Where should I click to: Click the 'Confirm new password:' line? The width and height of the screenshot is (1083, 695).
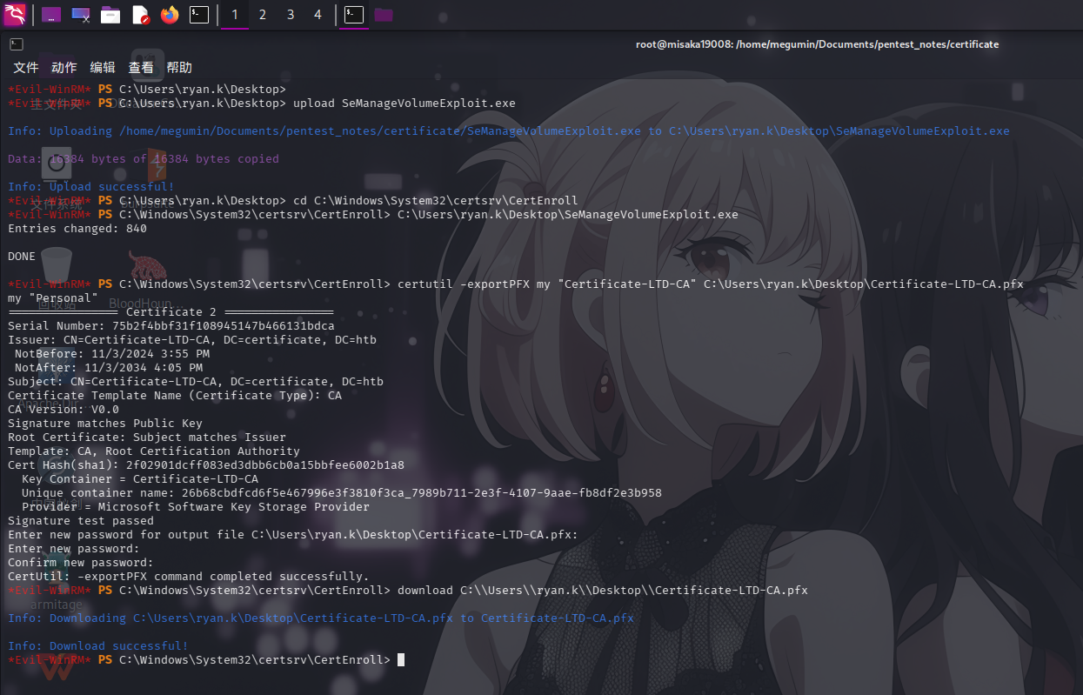point(81,563)
